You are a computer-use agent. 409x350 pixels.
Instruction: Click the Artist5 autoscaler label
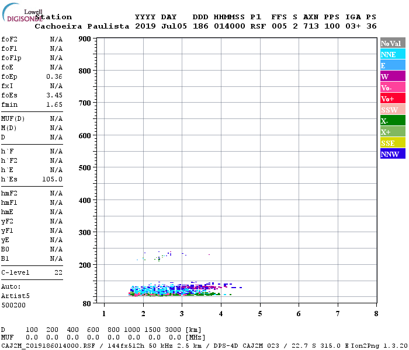(15, 296)
